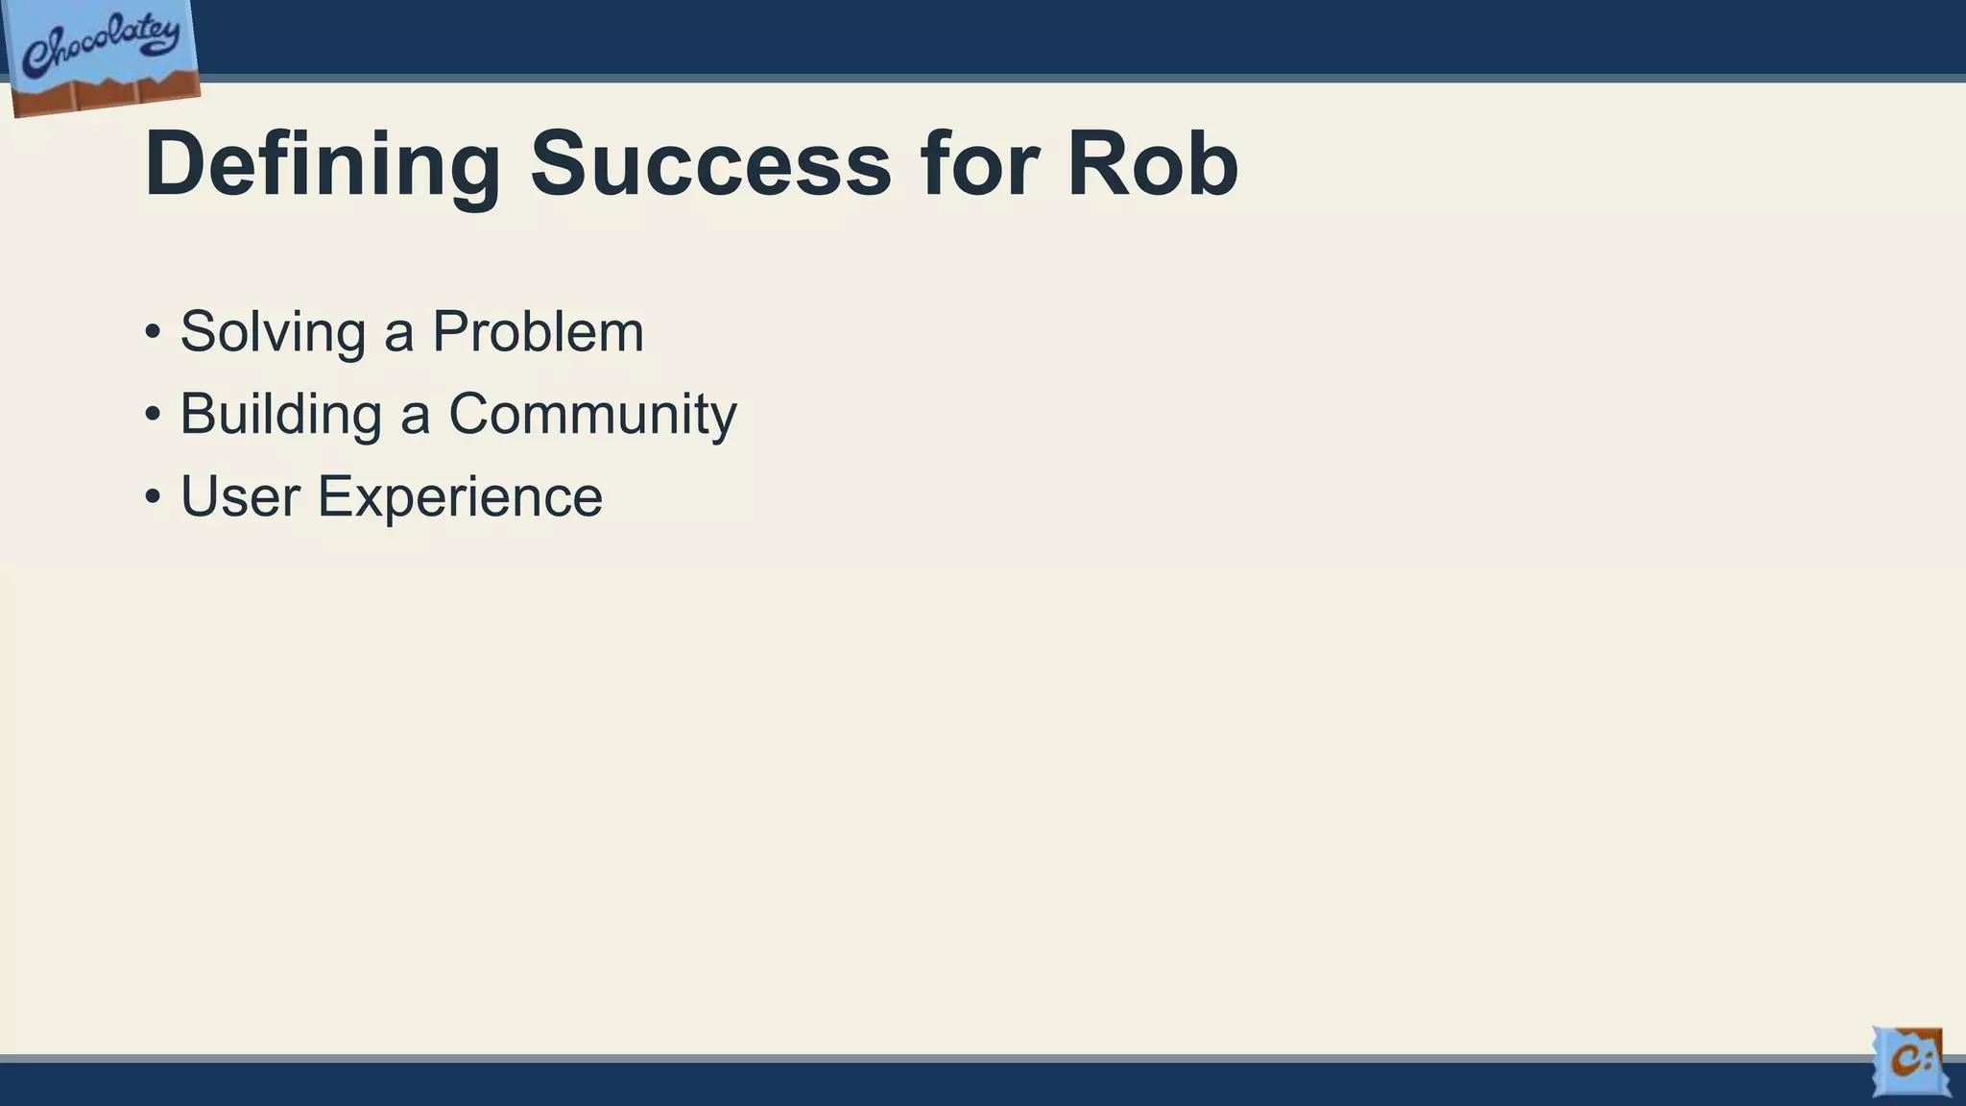Select the slide title Defining Success for Rob

[691, 164]
